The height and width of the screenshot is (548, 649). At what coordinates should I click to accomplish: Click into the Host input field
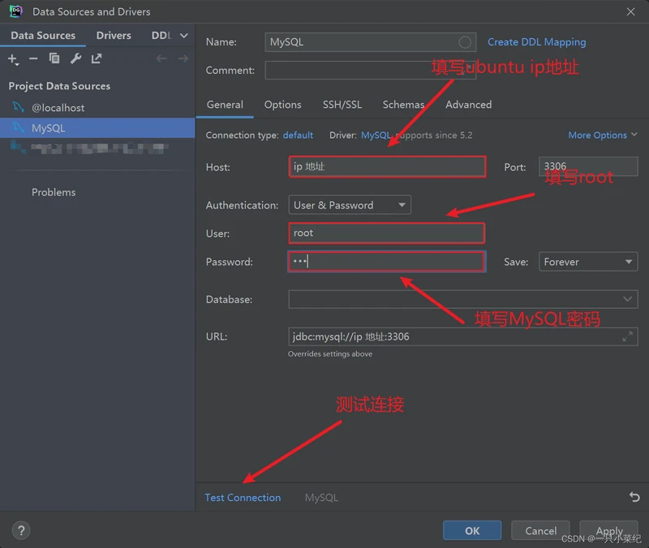coord(387,167)
